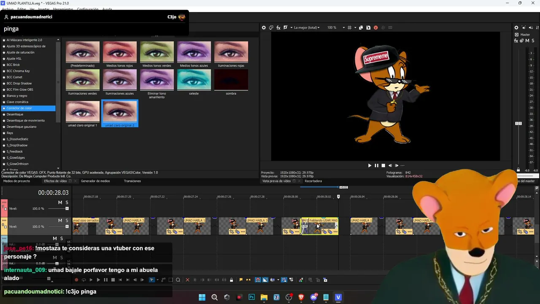Image resolution: width=540 pixels, height=304 pixels.
Task: Select Clave cromática effect
Action: click(18, 102)
